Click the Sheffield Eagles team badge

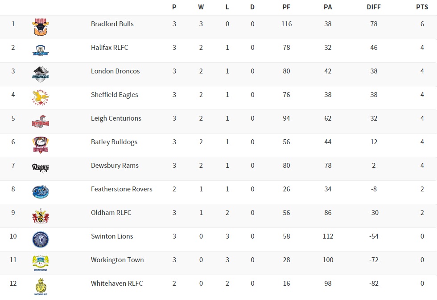(x=41, y=98)
